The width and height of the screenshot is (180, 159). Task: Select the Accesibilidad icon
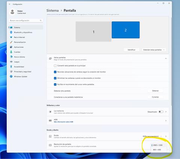pos(11,67)
